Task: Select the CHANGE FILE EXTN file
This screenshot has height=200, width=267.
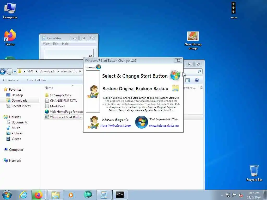Action: pos(61,101)
